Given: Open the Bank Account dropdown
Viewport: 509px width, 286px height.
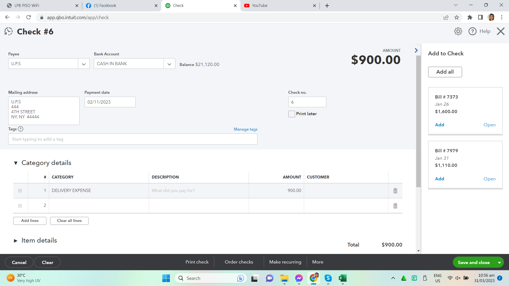Looking at the screenshot, I should click(169, 64).
